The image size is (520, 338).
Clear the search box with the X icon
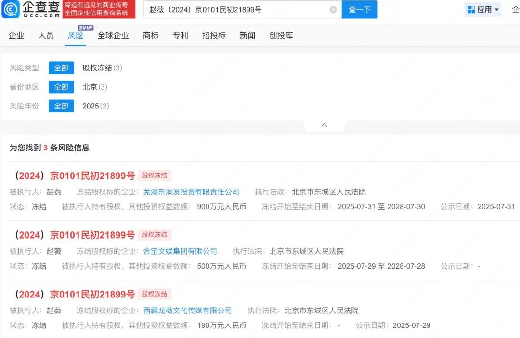333,10
